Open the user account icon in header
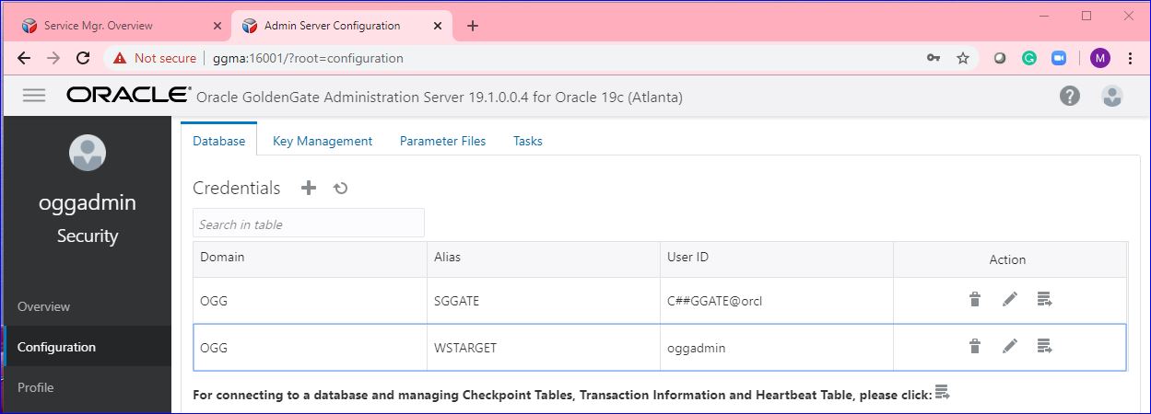The height and width of the screenshot is (414, 1151). [x=1112, y=96]
